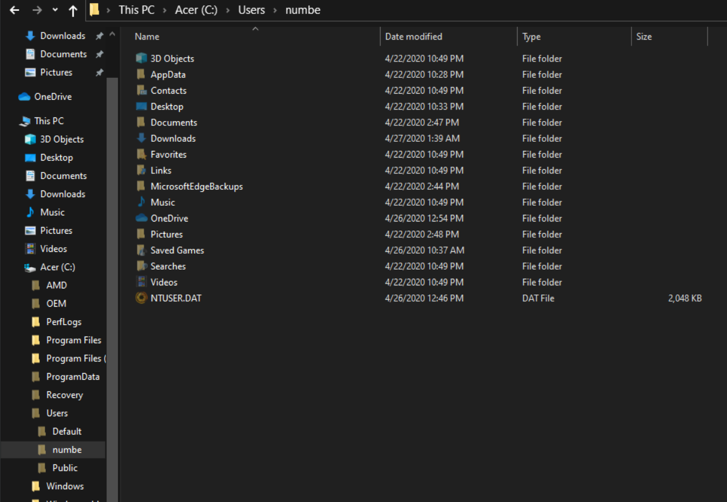727x502 pixels.
Task: Open the AMD folder in sidebar
Action: [x=56, y=285]
